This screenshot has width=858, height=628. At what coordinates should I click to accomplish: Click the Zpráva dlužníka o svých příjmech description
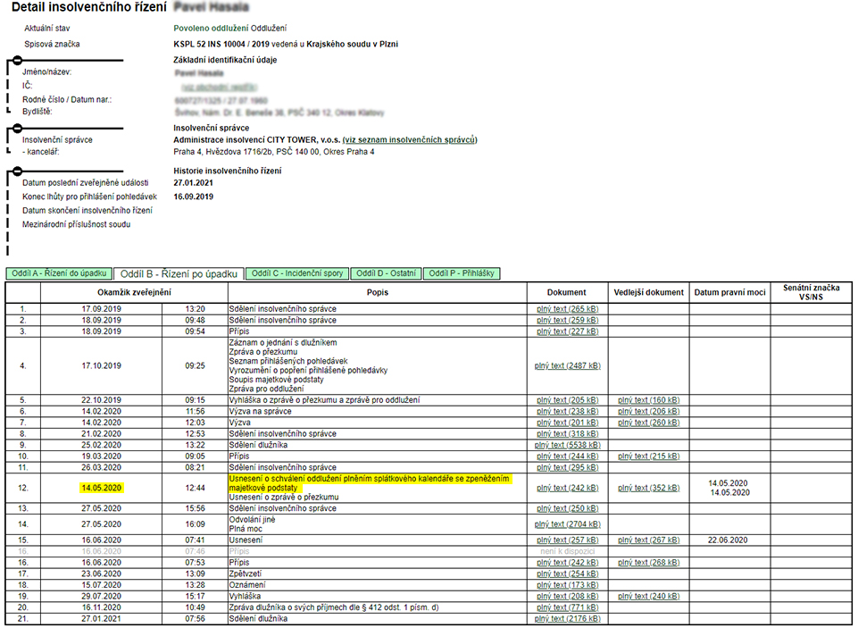[334, 607]
